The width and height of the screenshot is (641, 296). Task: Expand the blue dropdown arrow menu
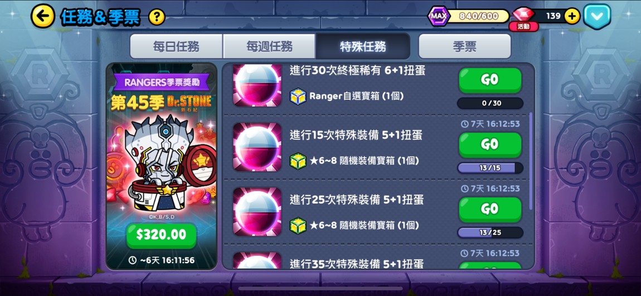[597, 16]
